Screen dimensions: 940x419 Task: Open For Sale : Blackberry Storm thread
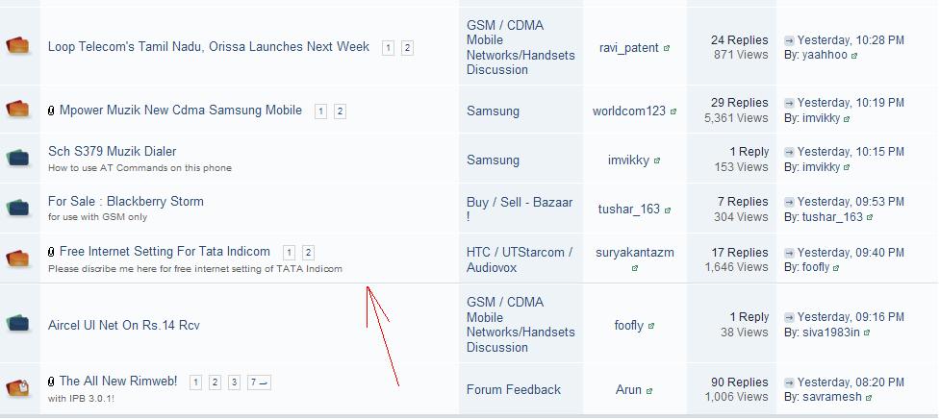(x=125, y=201)
